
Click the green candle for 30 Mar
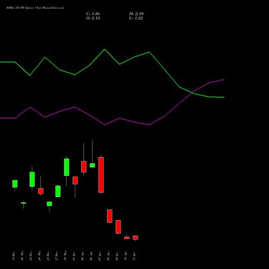click(67, 167)
